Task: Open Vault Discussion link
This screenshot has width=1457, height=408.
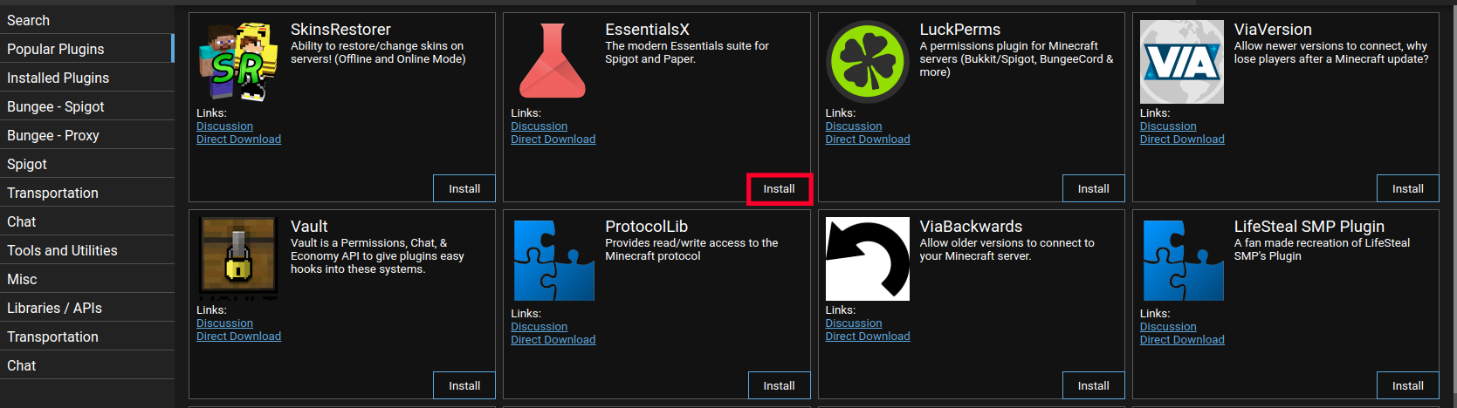Action: click(224, 323)
